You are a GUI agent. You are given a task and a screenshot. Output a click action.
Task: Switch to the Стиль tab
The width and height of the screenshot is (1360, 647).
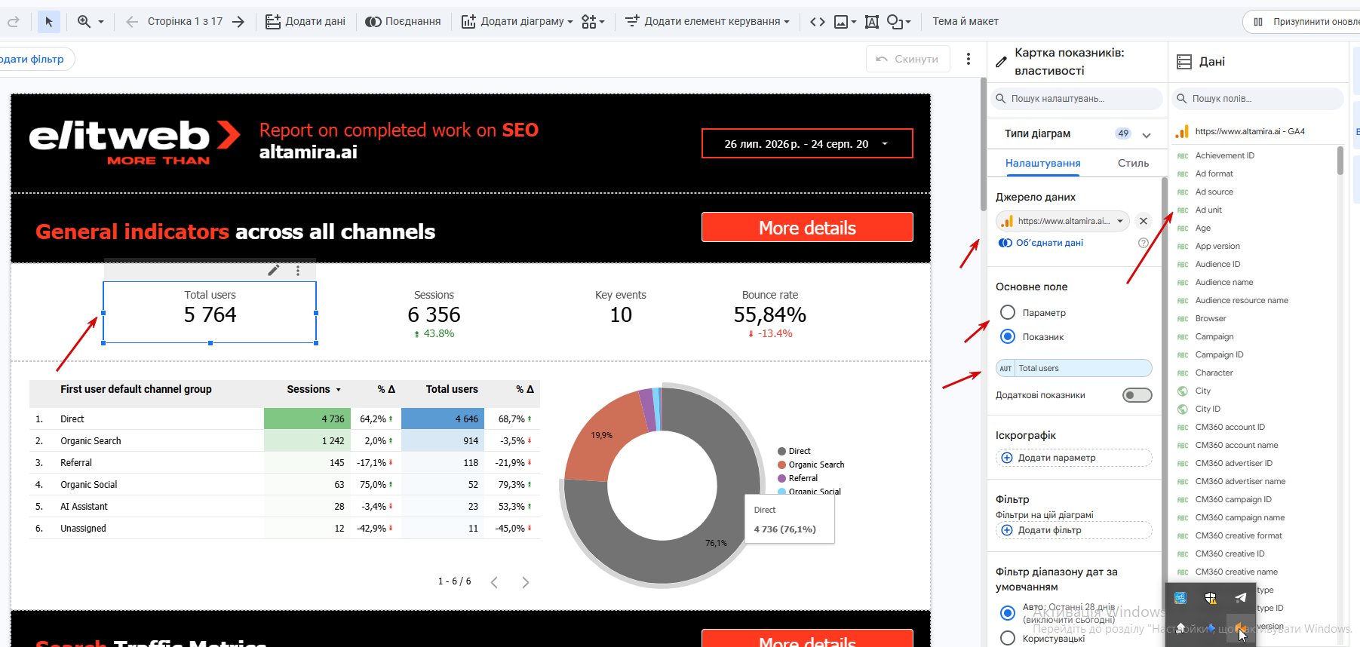tap(1133, 163)
